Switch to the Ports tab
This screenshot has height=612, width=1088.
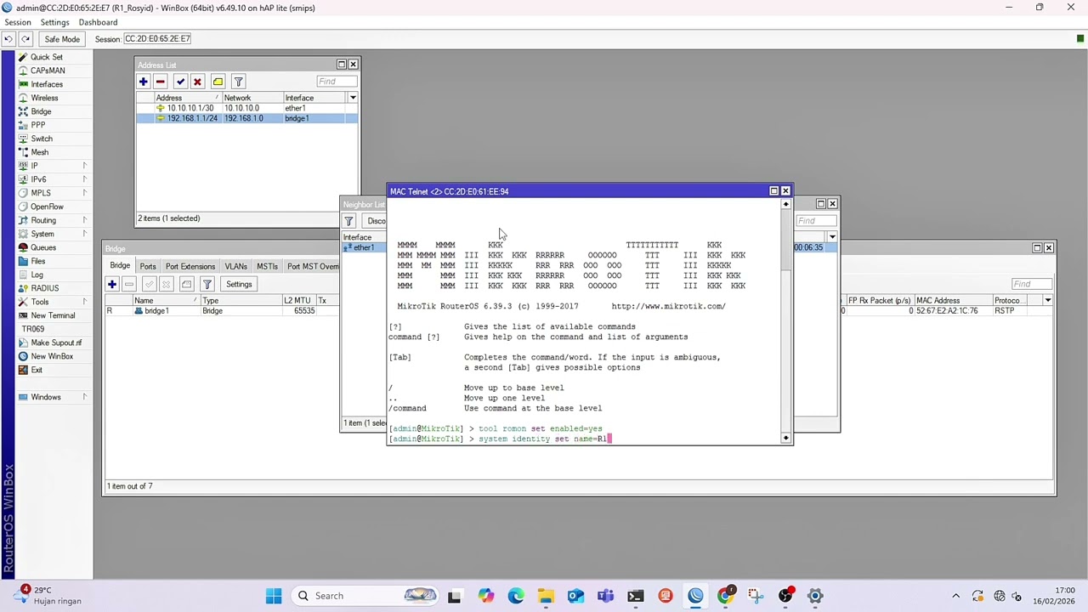point(148,267)
